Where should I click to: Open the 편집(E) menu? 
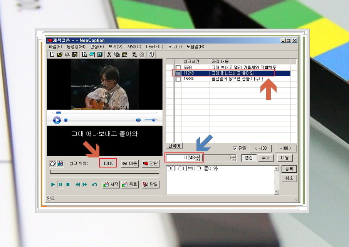97,46
